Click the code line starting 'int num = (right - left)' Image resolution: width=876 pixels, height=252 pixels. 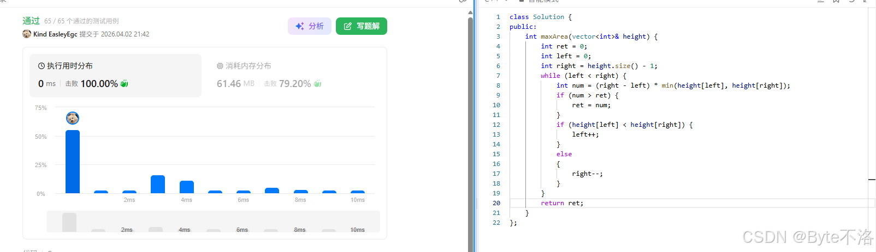click(x=673, y=85)
